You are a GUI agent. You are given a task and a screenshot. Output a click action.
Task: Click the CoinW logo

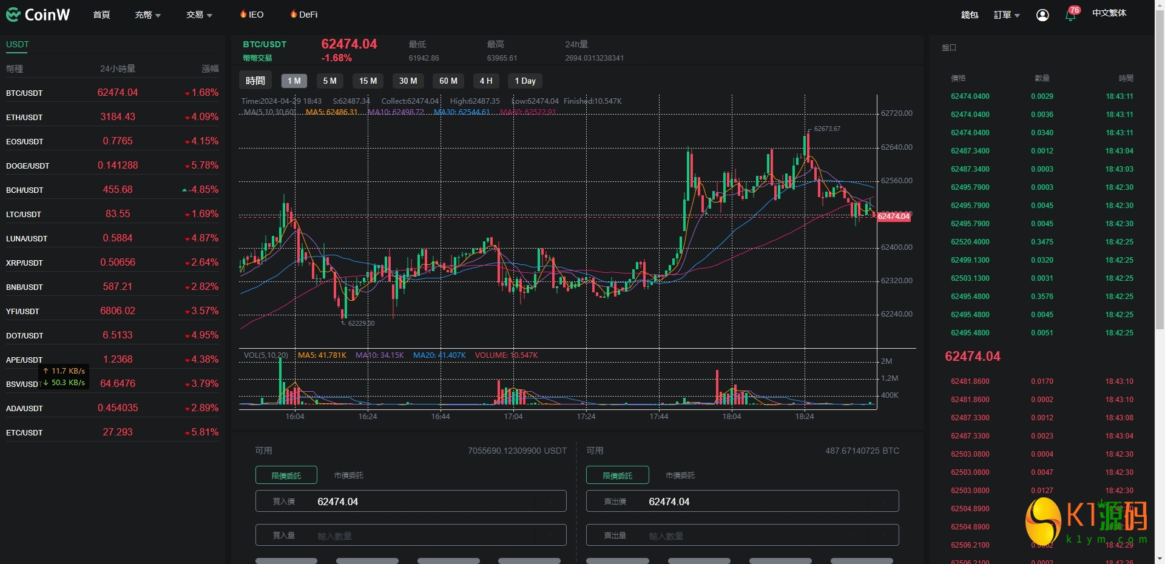click(38, 15)
